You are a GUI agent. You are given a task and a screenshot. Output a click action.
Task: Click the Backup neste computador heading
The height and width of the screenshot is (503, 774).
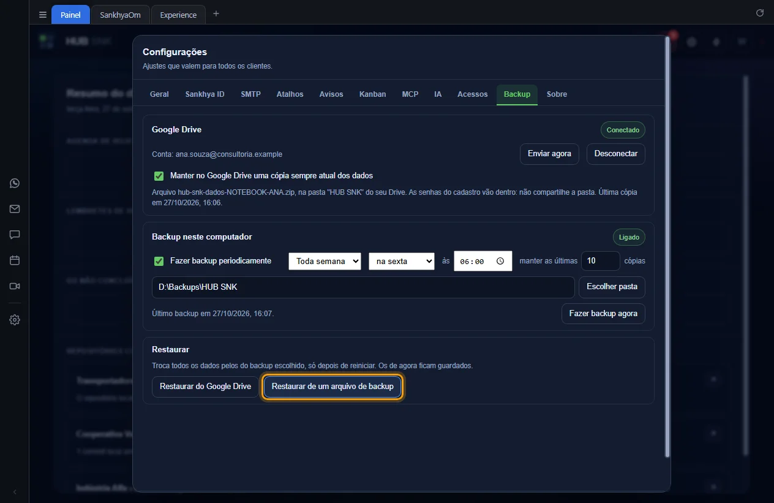click(x=202, y=237)
